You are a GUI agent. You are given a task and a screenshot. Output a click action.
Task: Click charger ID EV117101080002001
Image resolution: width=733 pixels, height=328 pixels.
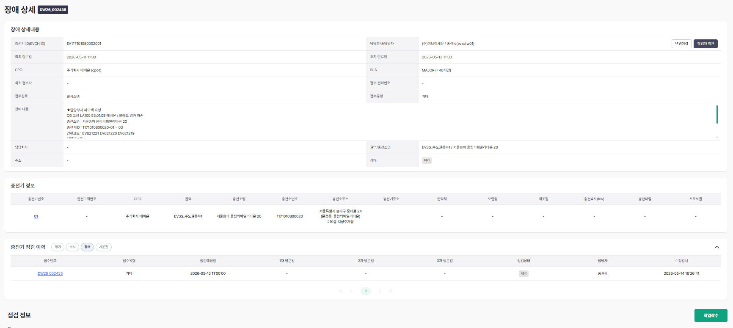coord(84,44)
